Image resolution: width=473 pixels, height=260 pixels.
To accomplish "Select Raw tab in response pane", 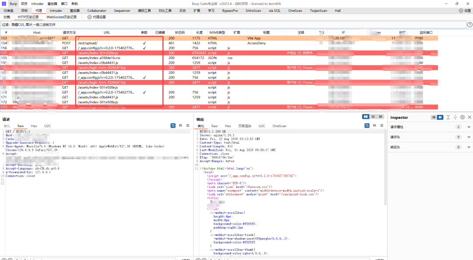I will point(215,126).
